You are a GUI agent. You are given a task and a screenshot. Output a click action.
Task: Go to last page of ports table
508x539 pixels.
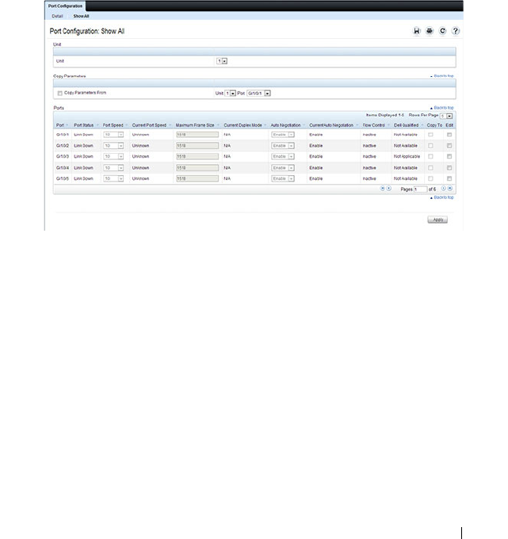tap(450, 189)
